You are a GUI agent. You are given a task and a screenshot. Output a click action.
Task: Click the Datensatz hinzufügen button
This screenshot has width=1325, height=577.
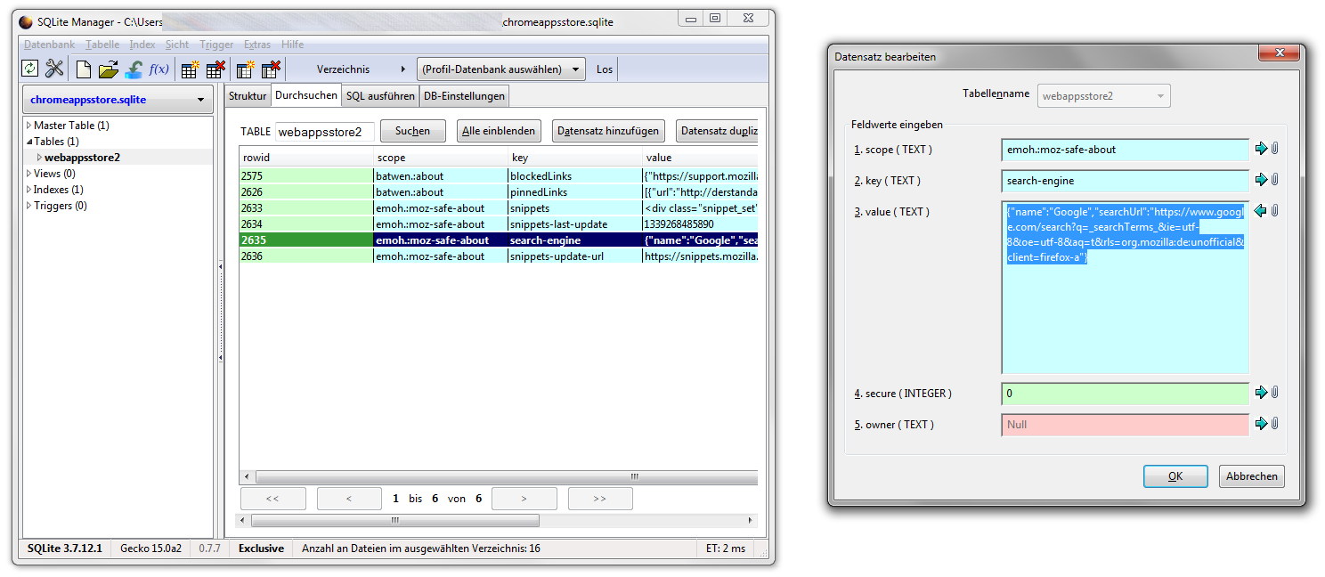(x=608, y=131)
